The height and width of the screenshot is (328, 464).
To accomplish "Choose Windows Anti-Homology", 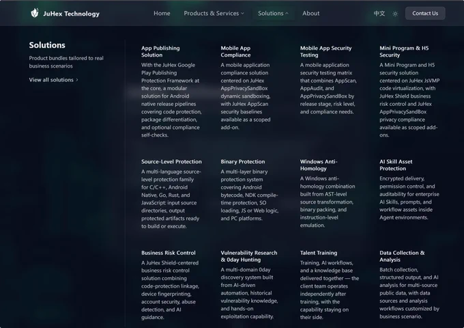I will point(319,165).
